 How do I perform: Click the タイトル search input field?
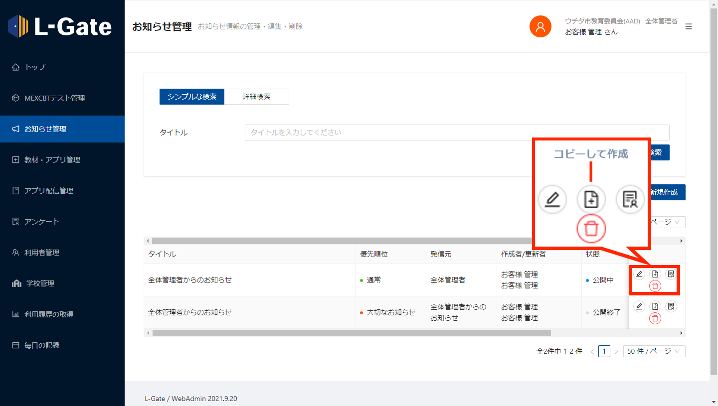[456, 133]
